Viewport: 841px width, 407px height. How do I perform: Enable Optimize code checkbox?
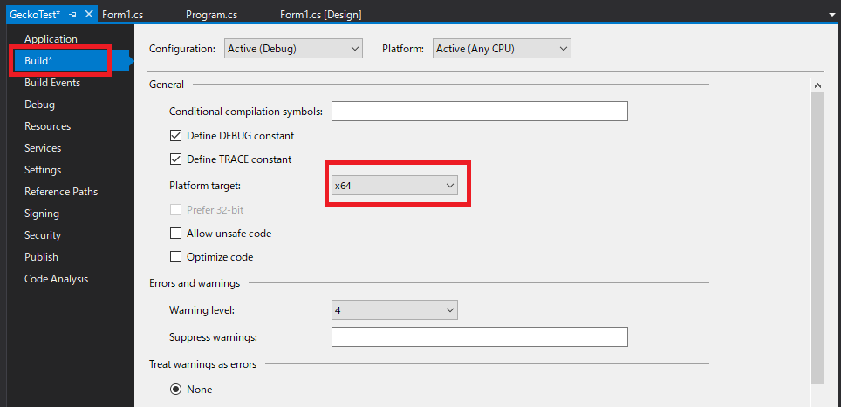click(176, 257)
